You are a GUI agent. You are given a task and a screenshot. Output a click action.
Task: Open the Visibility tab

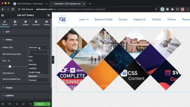tap(47, 23)
